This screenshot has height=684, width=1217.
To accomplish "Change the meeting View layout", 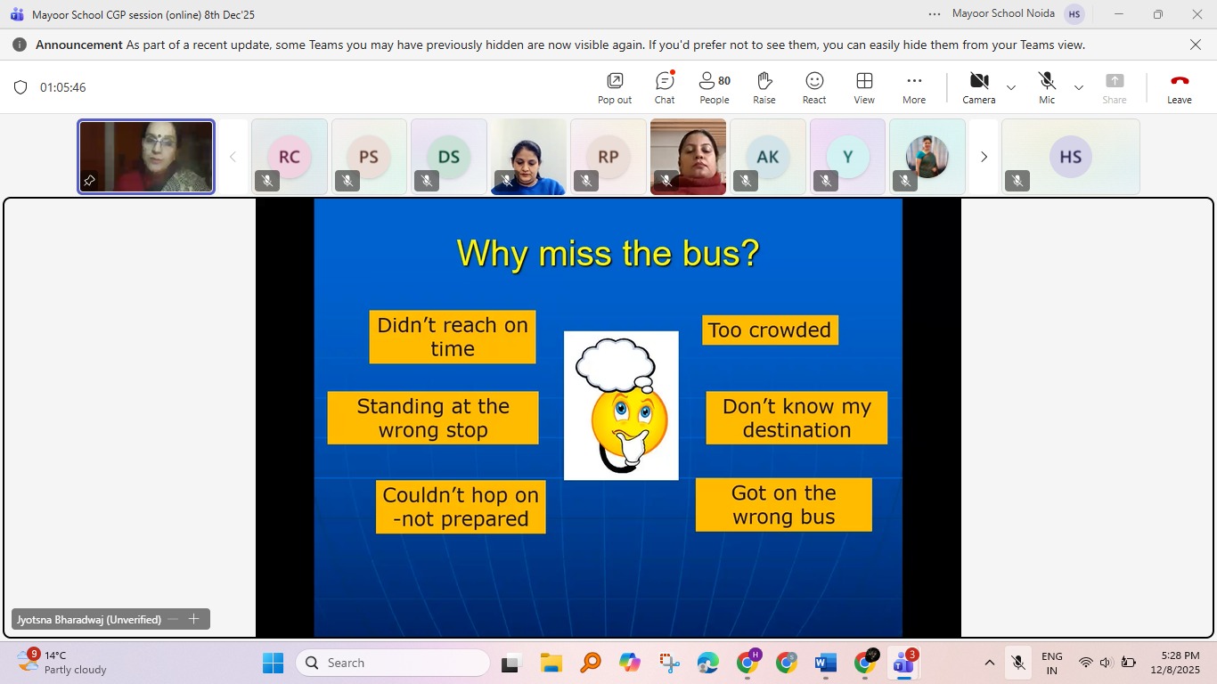I will point(863,87).
